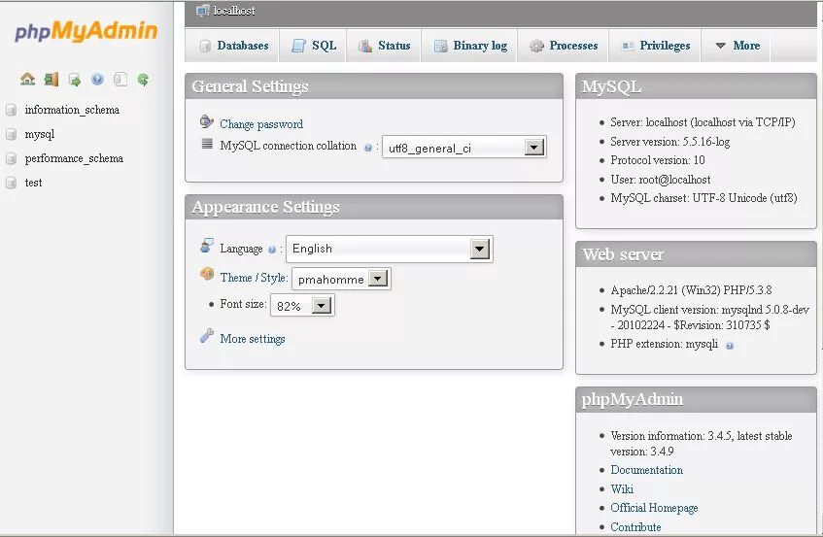Open the Contribute link

635,527
